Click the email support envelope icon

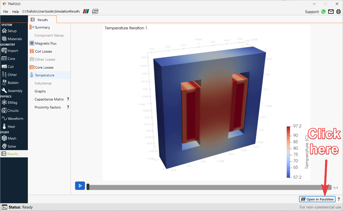[x=331, y=12]
